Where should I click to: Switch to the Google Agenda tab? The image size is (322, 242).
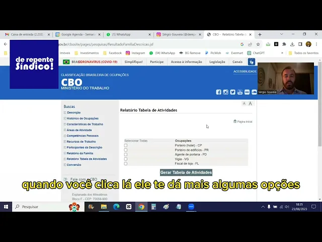click(78, 35)
